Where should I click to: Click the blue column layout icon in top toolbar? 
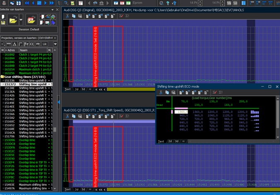(x=243, y=3)
